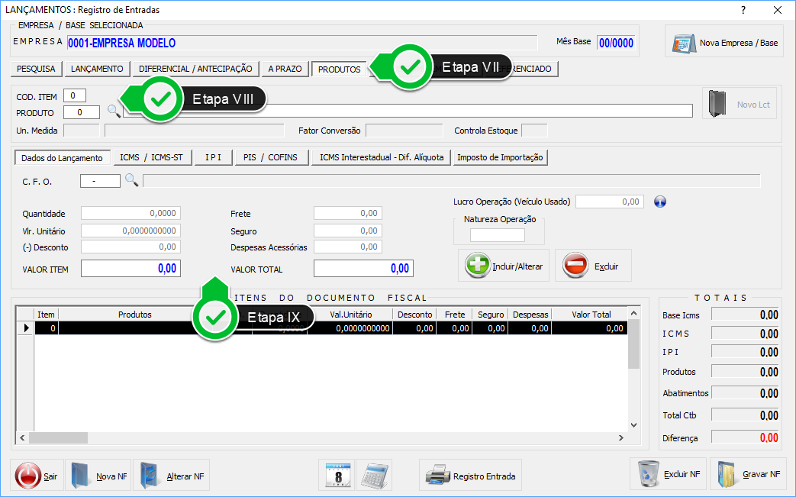Click the grid's horizontal scrollbar right arrow

(624, 438)
